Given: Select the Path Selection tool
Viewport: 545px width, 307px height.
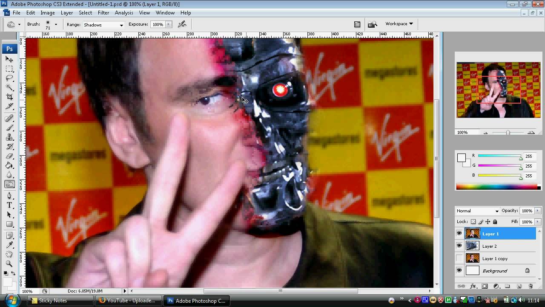Looking at the screenshot, I should pos(9,214).
